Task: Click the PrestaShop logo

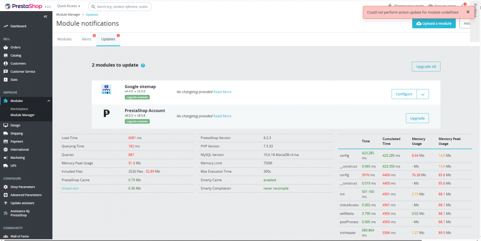Action: [24, 6]
